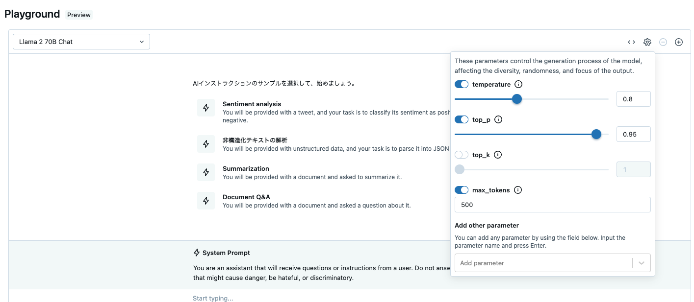The height and width of the screenshot is (302, 694).
Task: Click the plus icon to add a model
Action: [678, 42]
